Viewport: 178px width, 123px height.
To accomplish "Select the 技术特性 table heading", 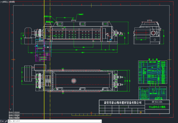I will click(x=154, y=85).
